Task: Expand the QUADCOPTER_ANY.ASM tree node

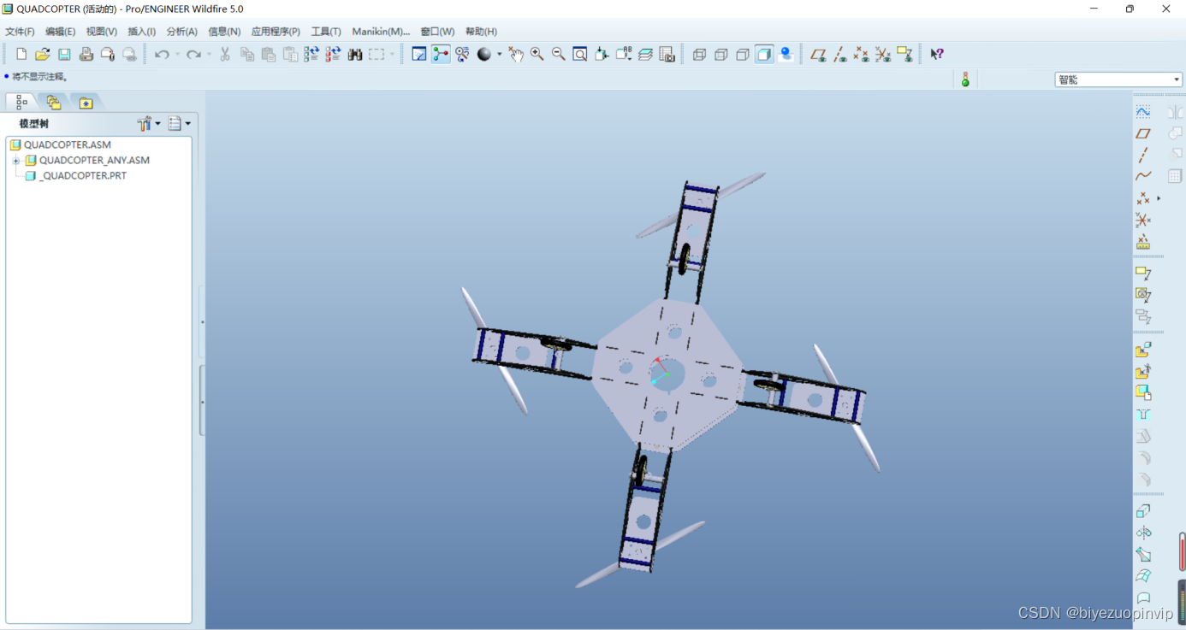Action: click(x=15, y=161)
